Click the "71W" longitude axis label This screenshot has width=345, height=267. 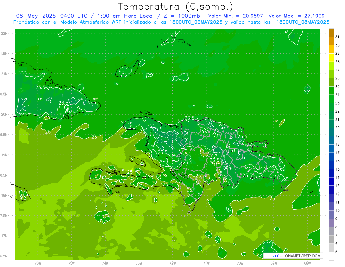pyautogui.click(x=206, y=263)
